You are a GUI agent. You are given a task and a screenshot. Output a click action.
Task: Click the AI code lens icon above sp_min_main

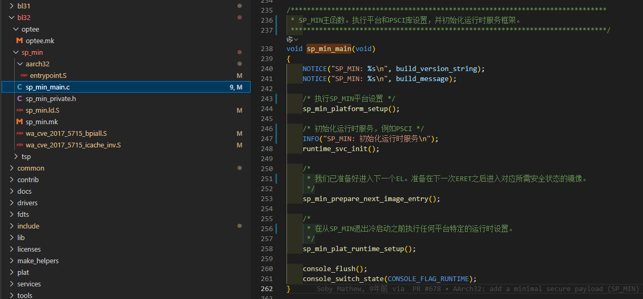(x=289, y=39)
